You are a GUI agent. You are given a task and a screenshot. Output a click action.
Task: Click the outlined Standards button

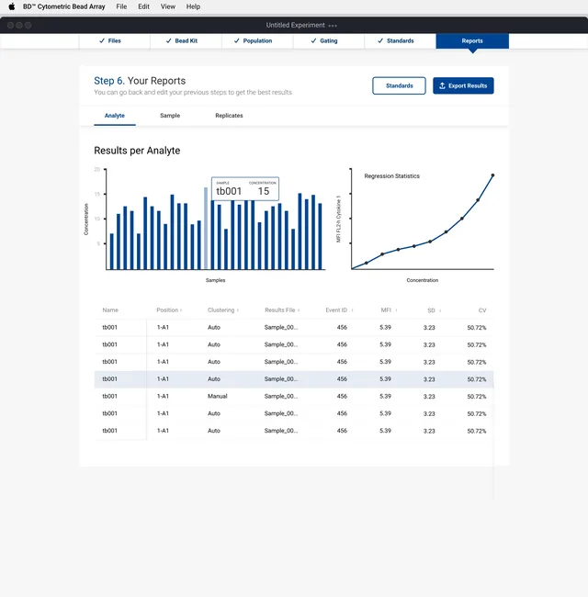[399, 85]
